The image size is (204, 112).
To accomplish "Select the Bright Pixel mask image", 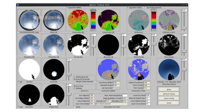I will (54, 95).
